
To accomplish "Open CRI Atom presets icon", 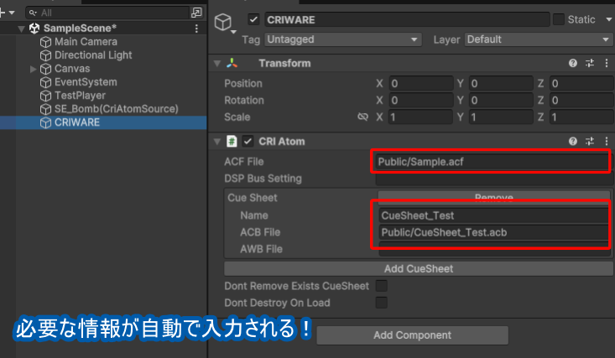I will click(x=590, y=141).
